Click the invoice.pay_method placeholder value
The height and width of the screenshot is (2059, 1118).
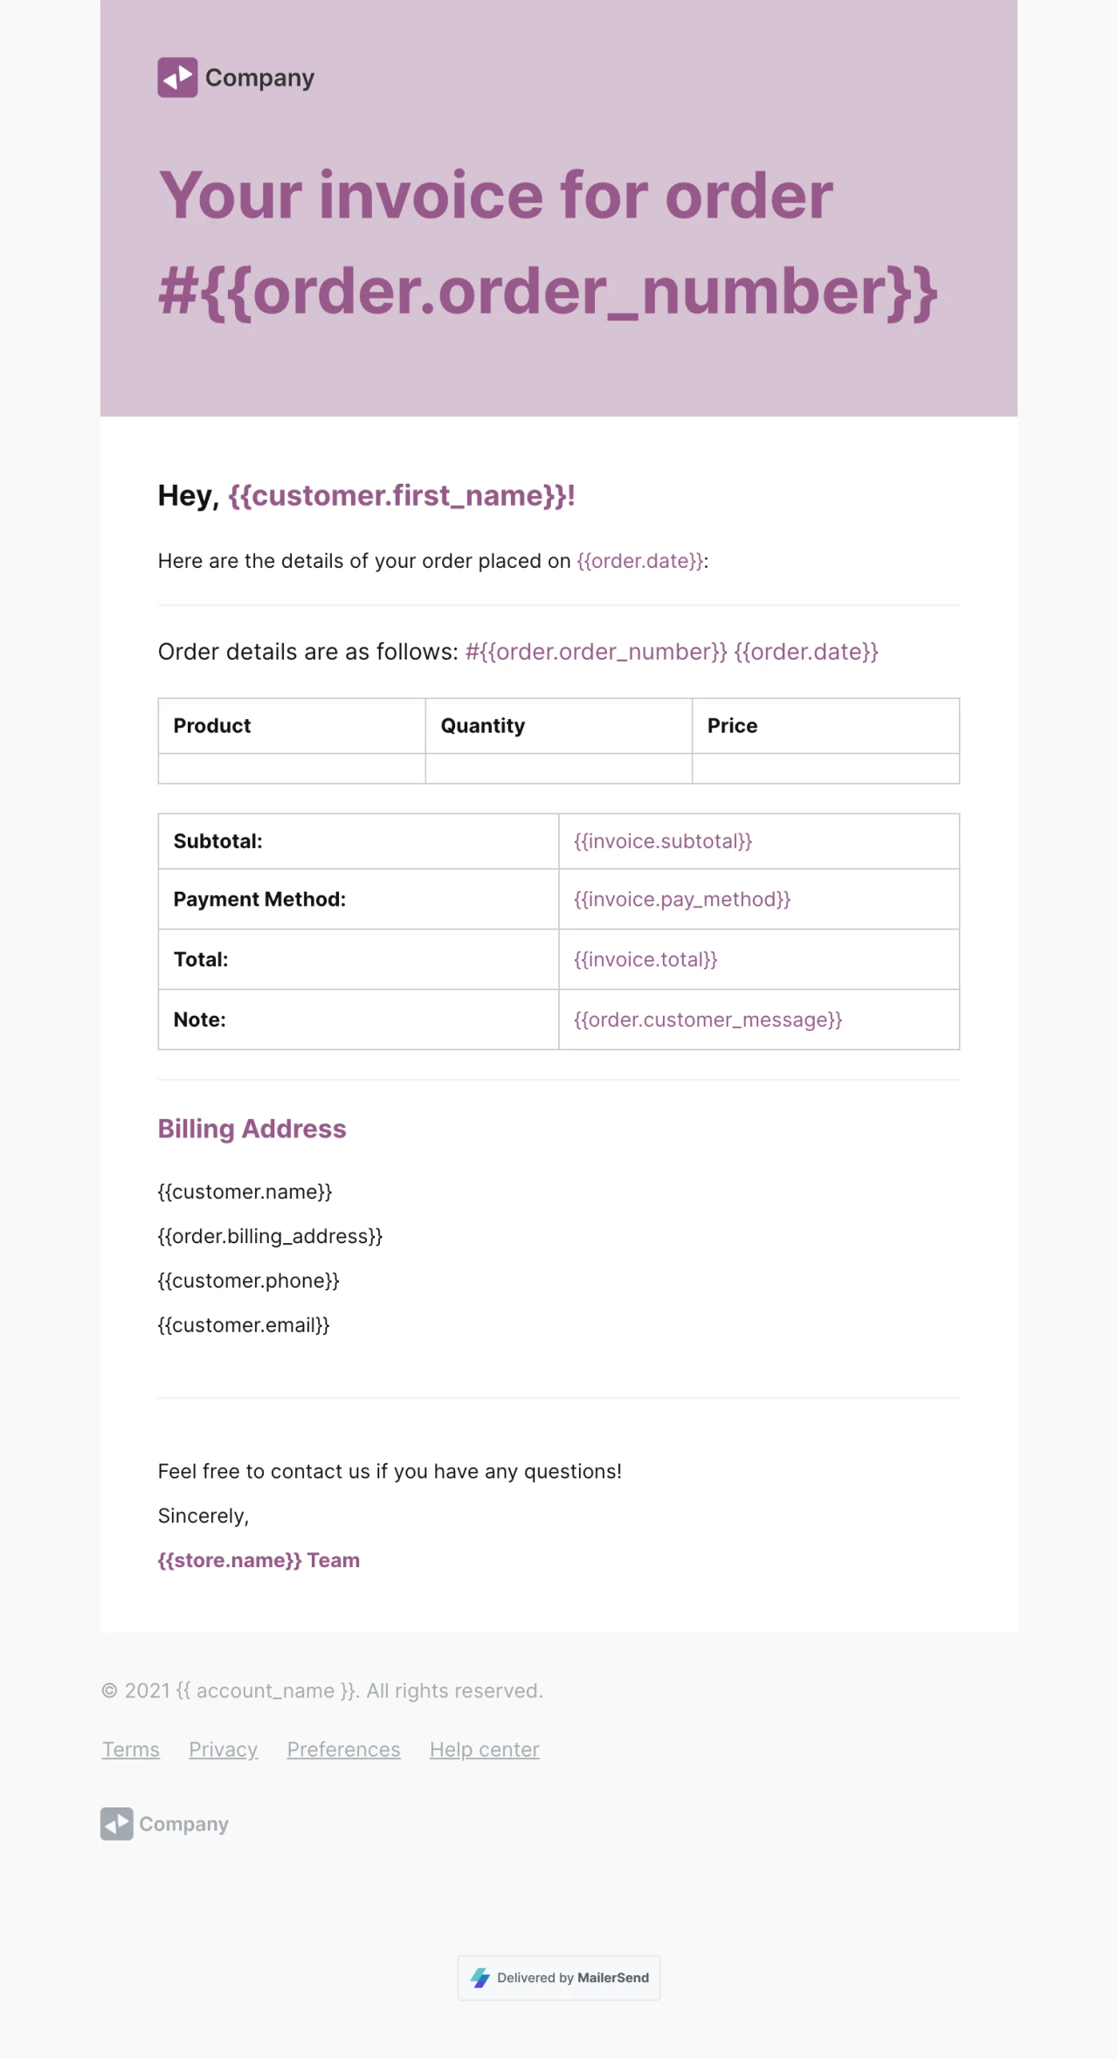682,900
